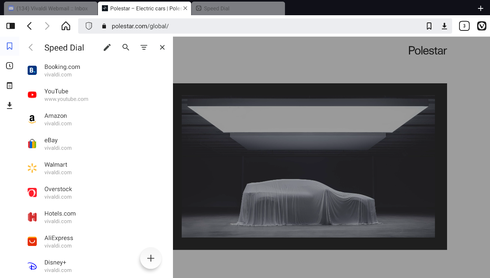Open the bookmark sort options
This screenshot has height=278, width=490.
[144, 47]
